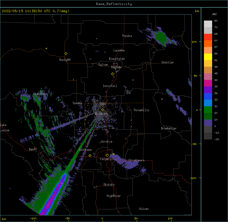Viewport: 228px width, 222px height.
Task: Click the Lake Louise label
Action: pyautogui.click(x=5, y=128)
